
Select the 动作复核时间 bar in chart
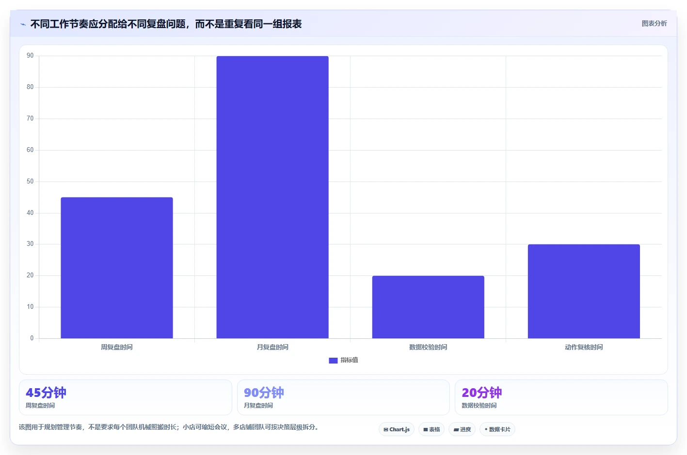[584, 291]
